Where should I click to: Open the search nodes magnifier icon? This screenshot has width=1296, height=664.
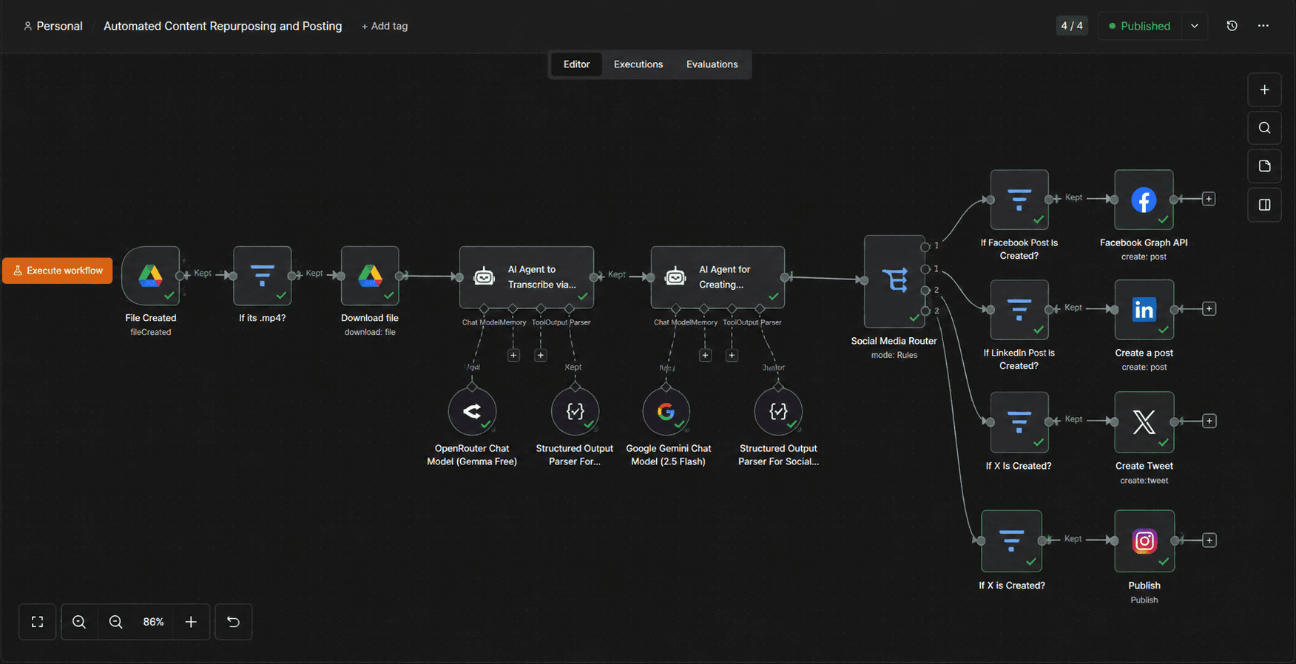click(1265, 128)
